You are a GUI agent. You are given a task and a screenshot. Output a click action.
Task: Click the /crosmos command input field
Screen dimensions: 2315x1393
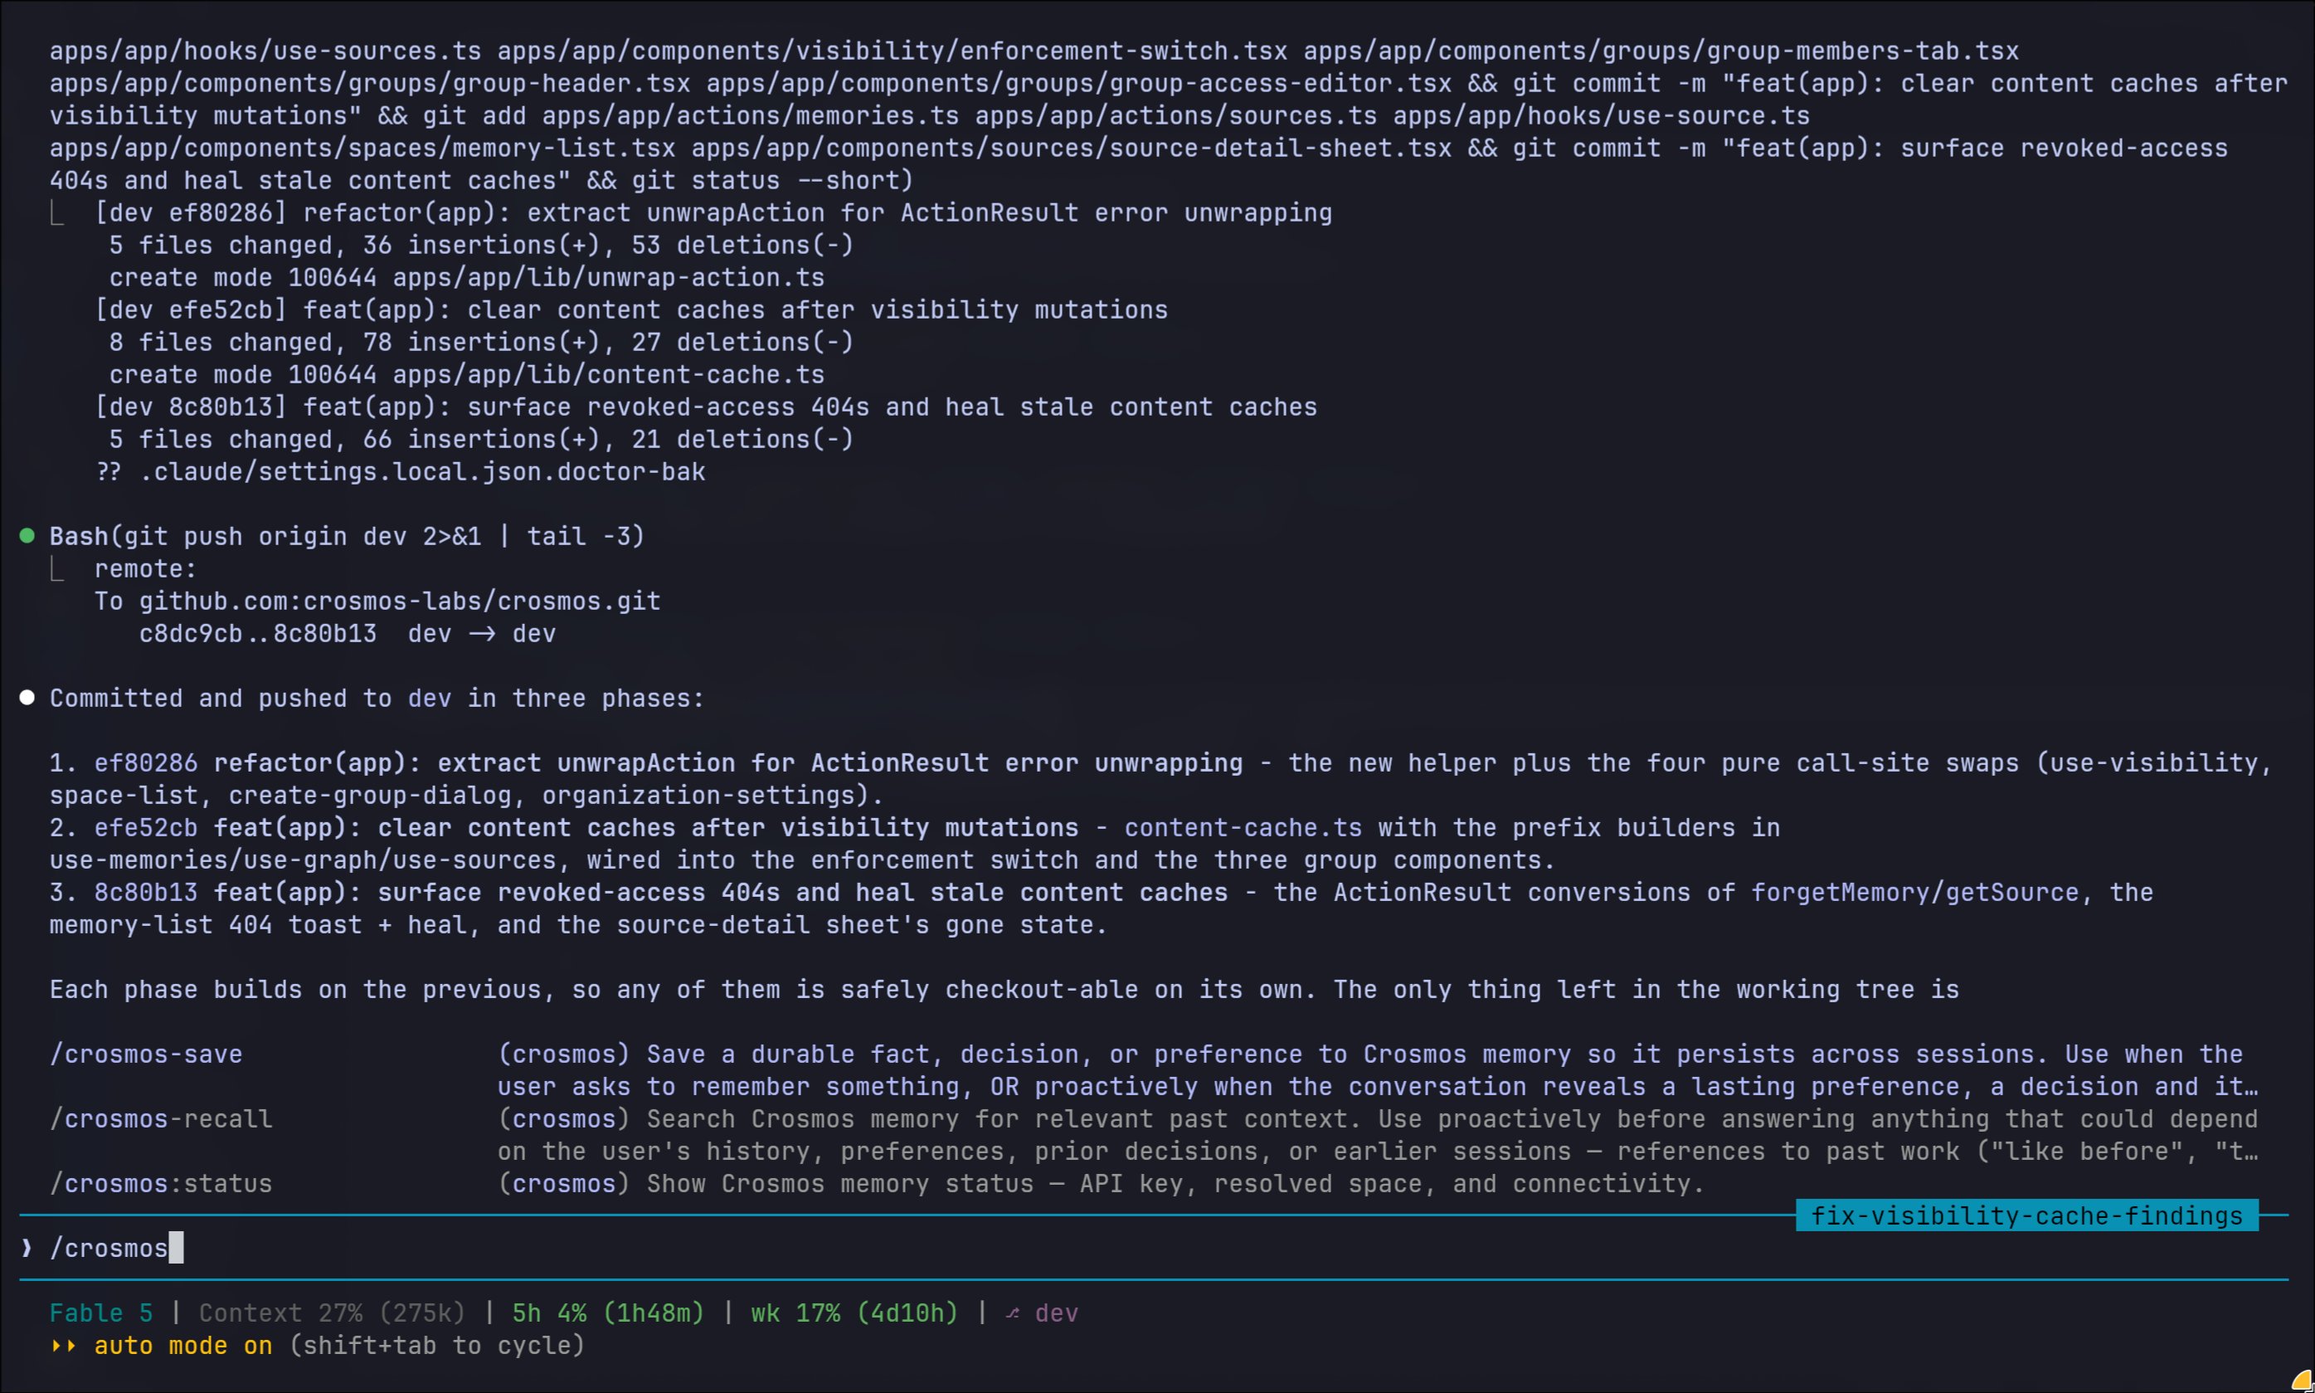point(1155,1249)
